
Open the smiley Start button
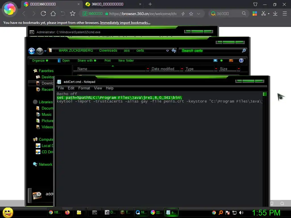[8, 212]
